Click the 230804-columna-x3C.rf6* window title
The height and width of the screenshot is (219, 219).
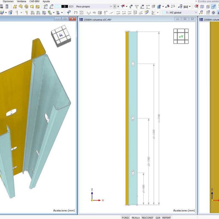(97, 20)
